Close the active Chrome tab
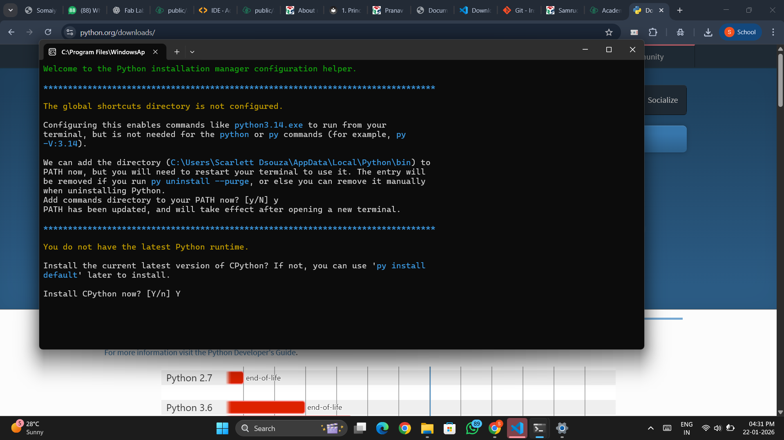This screenshot has height=440, width=784. tap(661, 10)
